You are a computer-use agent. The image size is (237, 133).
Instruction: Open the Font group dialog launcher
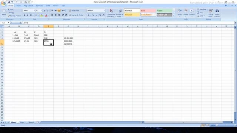[x=49, y=19]
